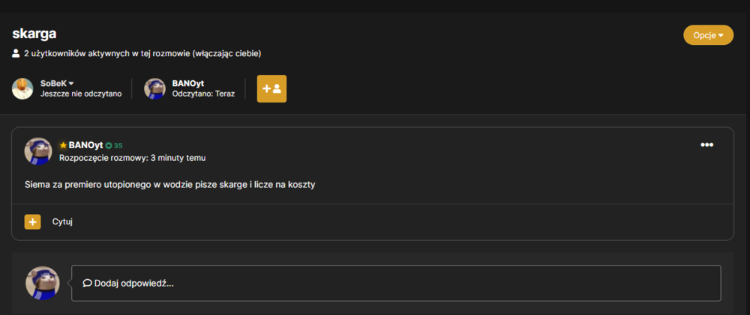The height and width of the screenshot is (315, 750).
Task: Click Cytuj to quote the message
Action: (x=62, y=221)
